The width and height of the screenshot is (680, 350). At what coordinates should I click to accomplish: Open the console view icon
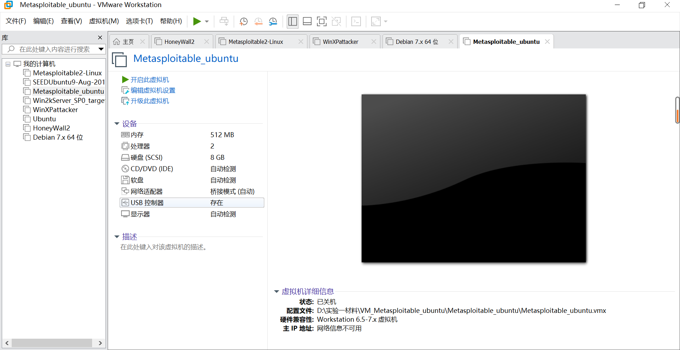(x=356, y=22)
